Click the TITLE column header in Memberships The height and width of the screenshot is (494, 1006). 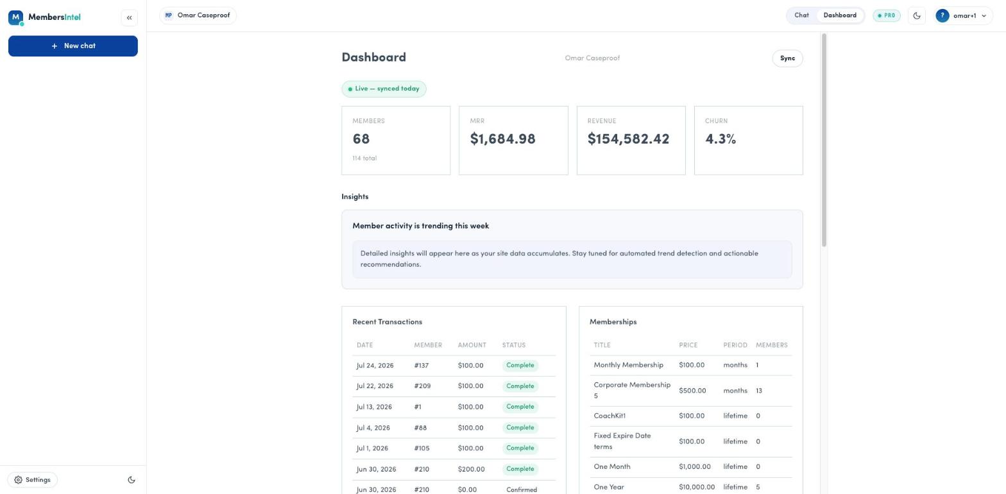(x=602, y=346)
